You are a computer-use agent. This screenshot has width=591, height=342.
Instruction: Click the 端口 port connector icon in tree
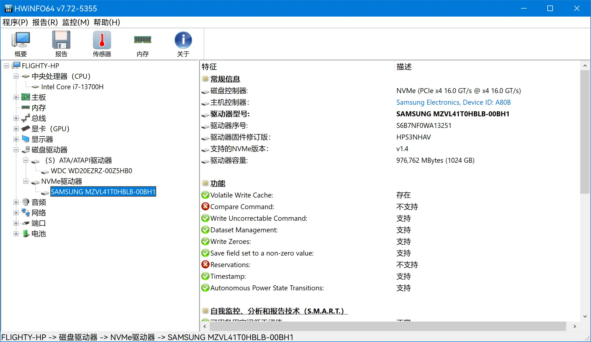26,223
